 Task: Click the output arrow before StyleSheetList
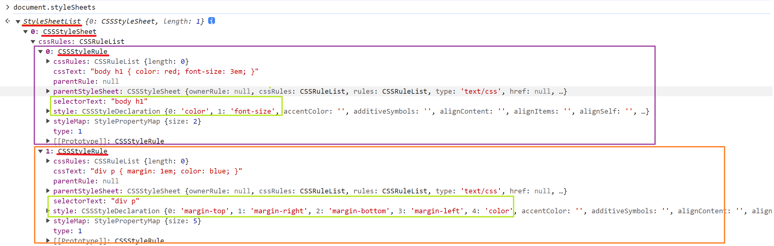tap(7, 21)
